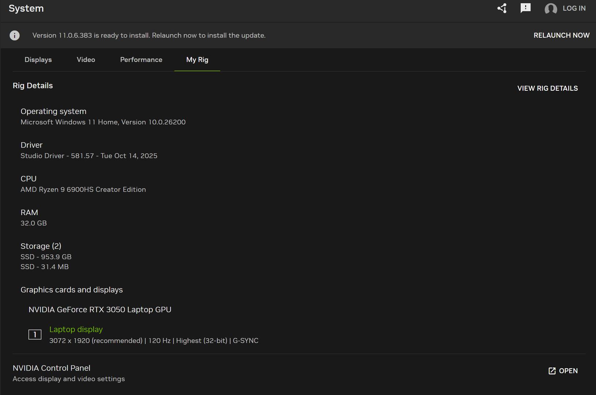
Task: Click the user avatar icon
Action: pyautogui.click(x=551, y=8)
